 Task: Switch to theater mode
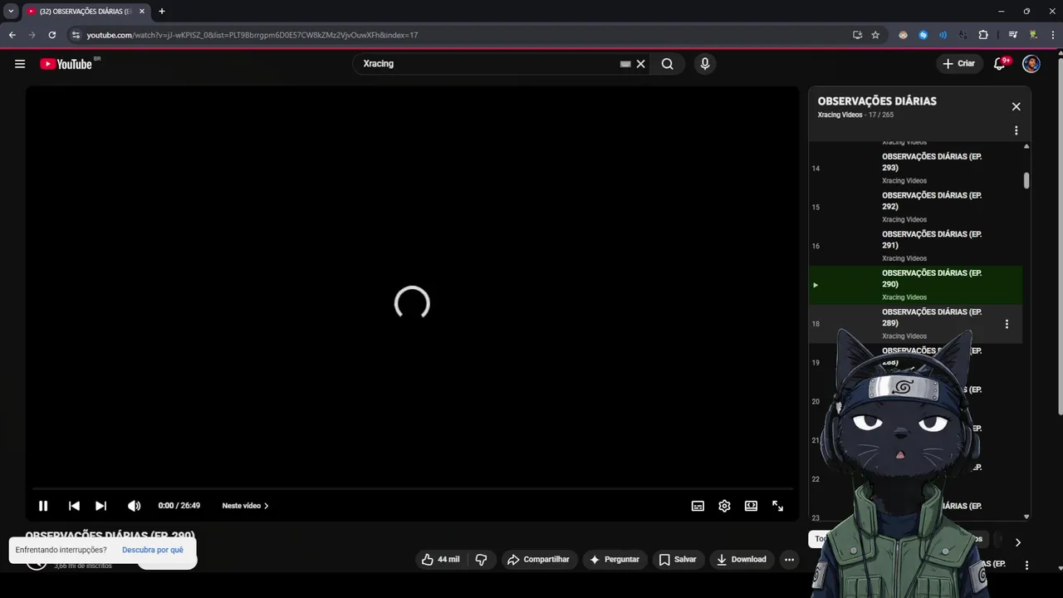click(x=751, y=506)
